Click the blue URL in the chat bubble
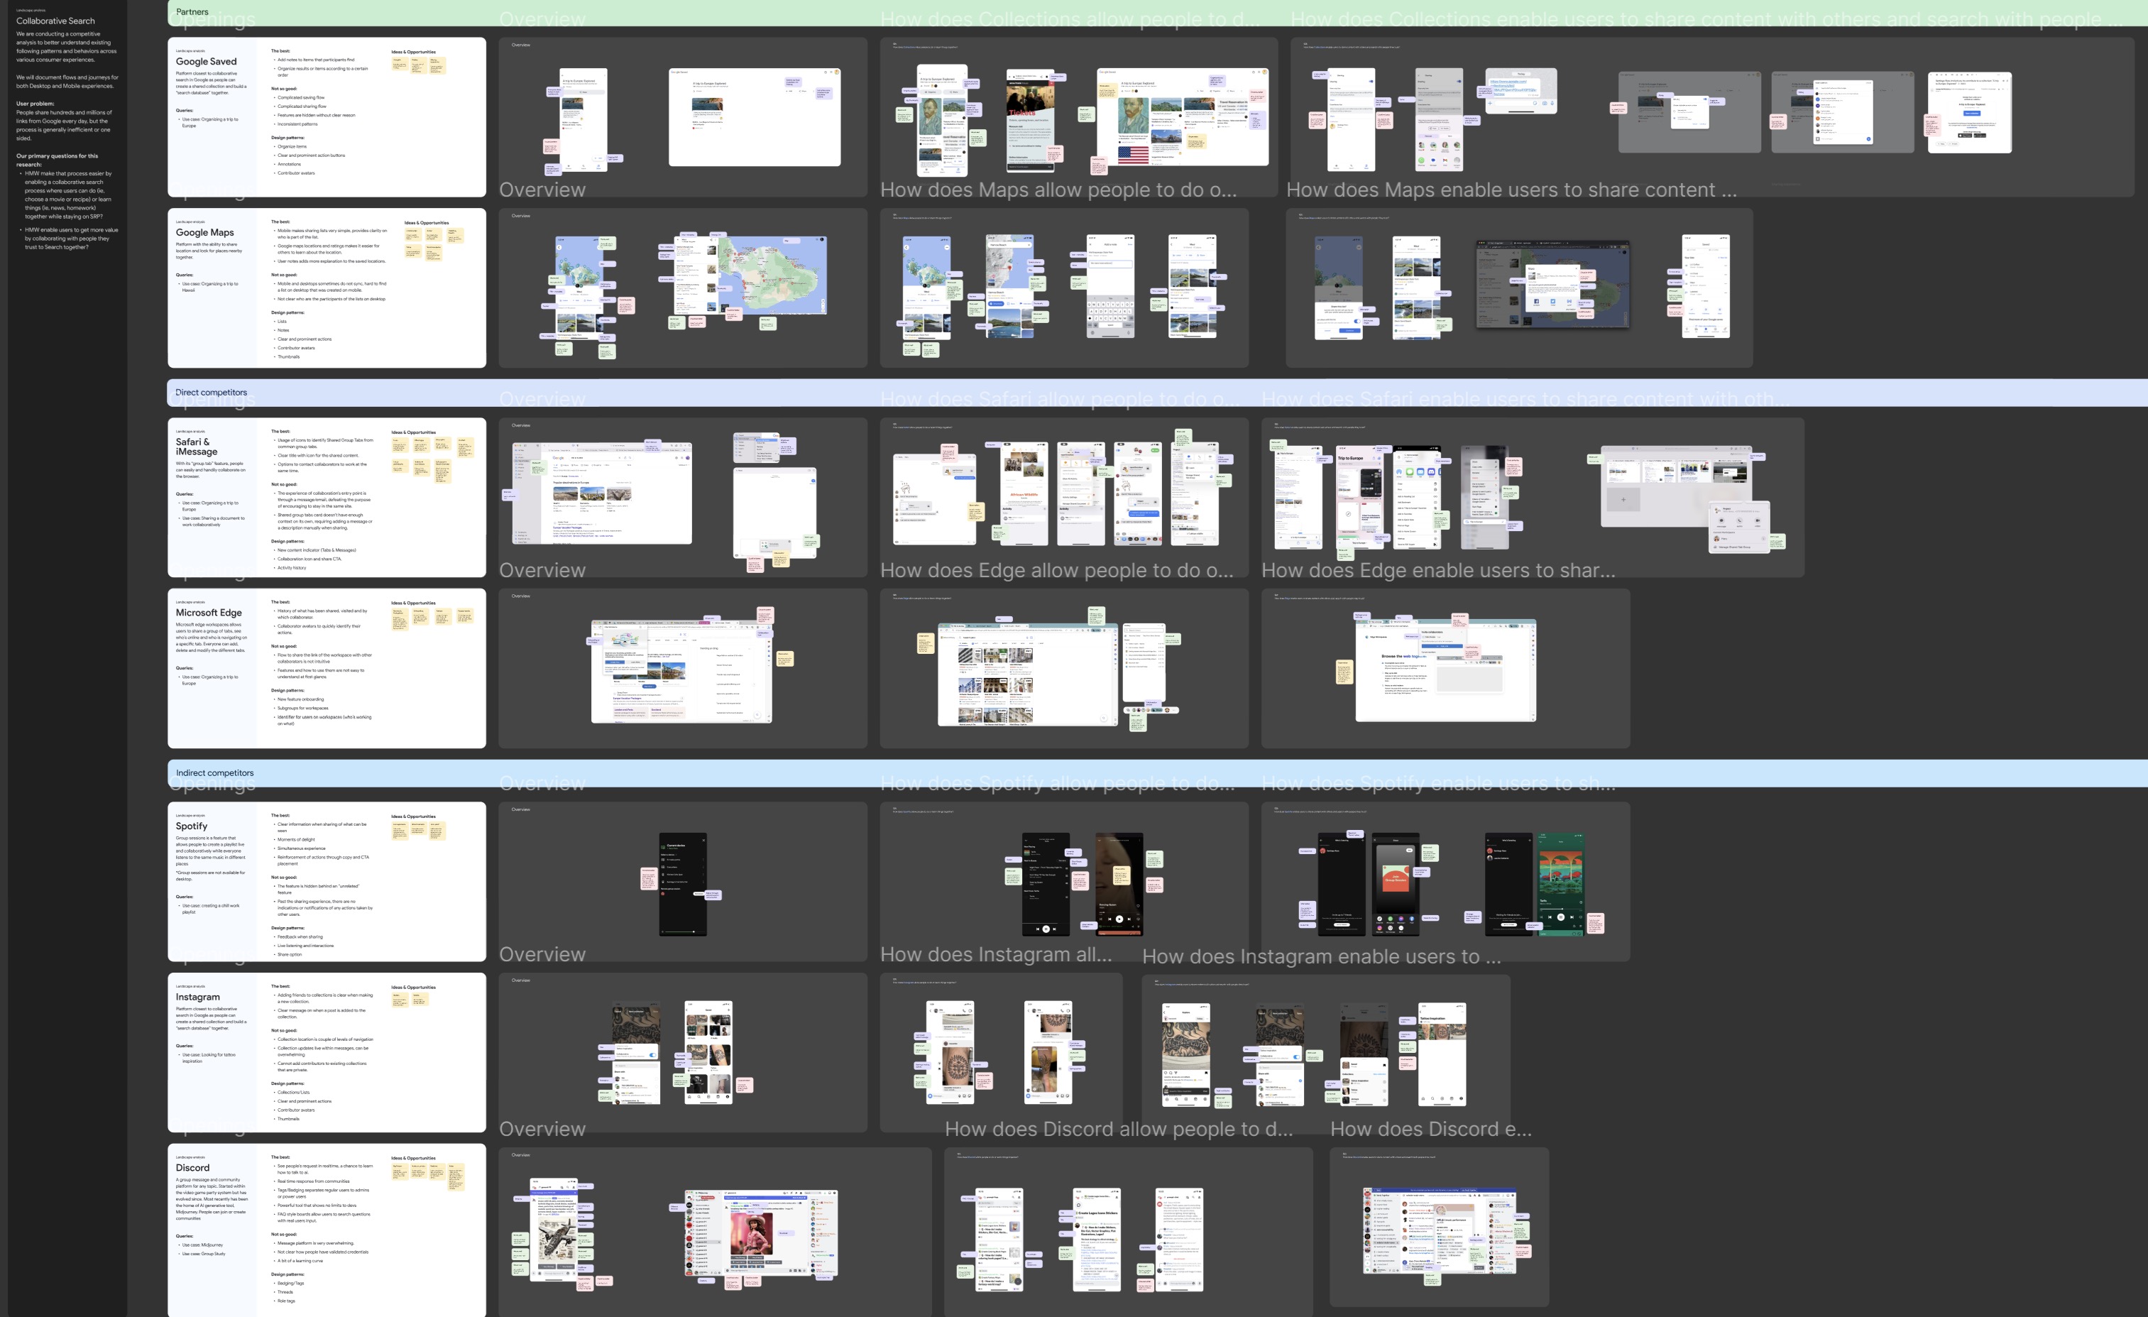Screen dimensions: 2148x1317 pyautogui.click(x=1514, y=87)
